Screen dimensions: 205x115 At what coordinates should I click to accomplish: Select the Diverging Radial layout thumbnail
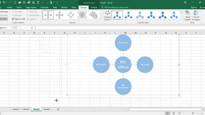[x=60, y=15]
